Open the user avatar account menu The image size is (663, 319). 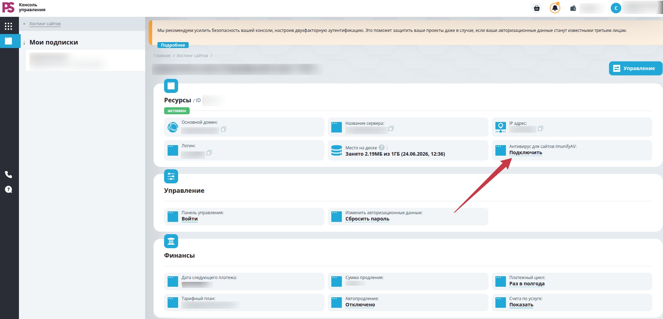[616, 8]
